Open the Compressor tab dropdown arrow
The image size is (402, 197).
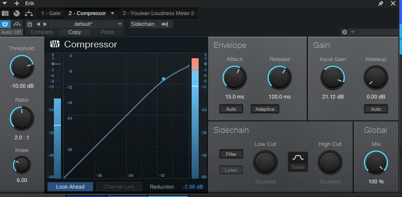click(x=112, y=13)
